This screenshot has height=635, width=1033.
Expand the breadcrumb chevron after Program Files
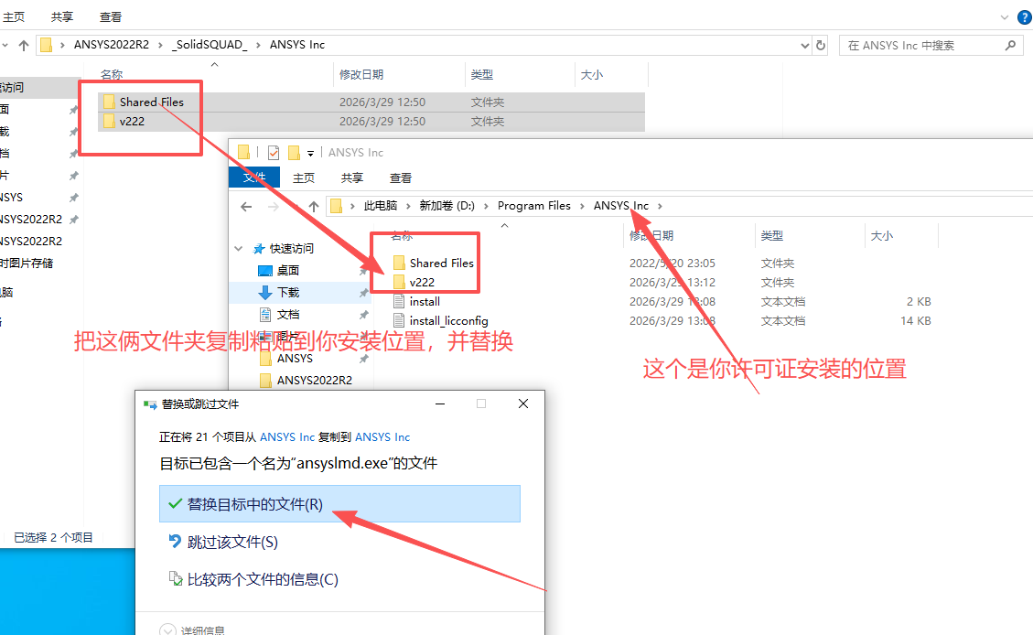pyautogui.click(x=582, y=205)
